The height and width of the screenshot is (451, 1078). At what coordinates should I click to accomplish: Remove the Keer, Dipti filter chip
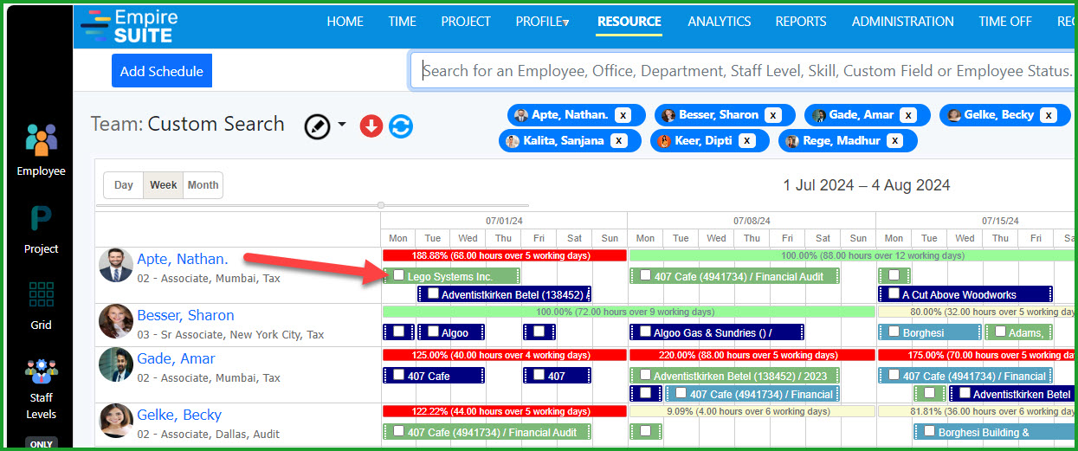(746, 140)
